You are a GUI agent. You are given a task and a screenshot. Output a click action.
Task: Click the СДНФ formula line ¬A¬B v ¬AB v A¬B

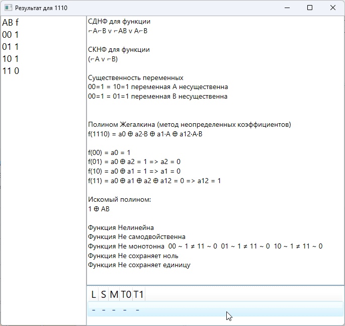(x=118, y=31)
